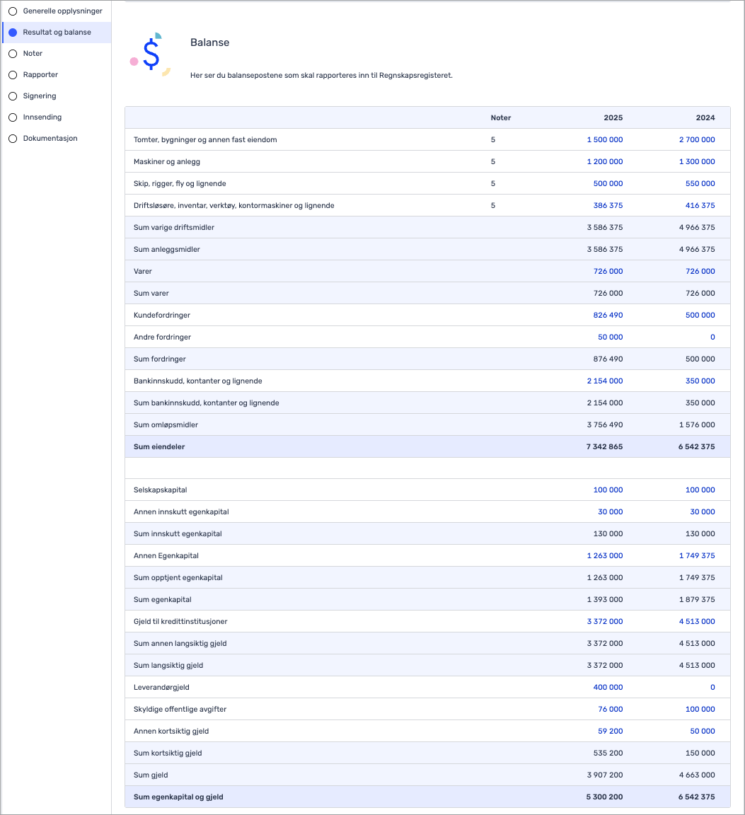
Task: Open the Rapporter section in sidebar
Action: pyautogui.click(x=40, y=75)
